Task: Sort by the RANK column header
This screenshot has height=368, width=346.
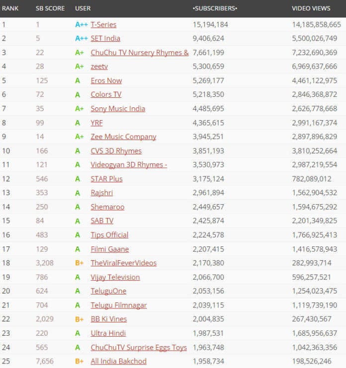Action: (x=10, y=8)
